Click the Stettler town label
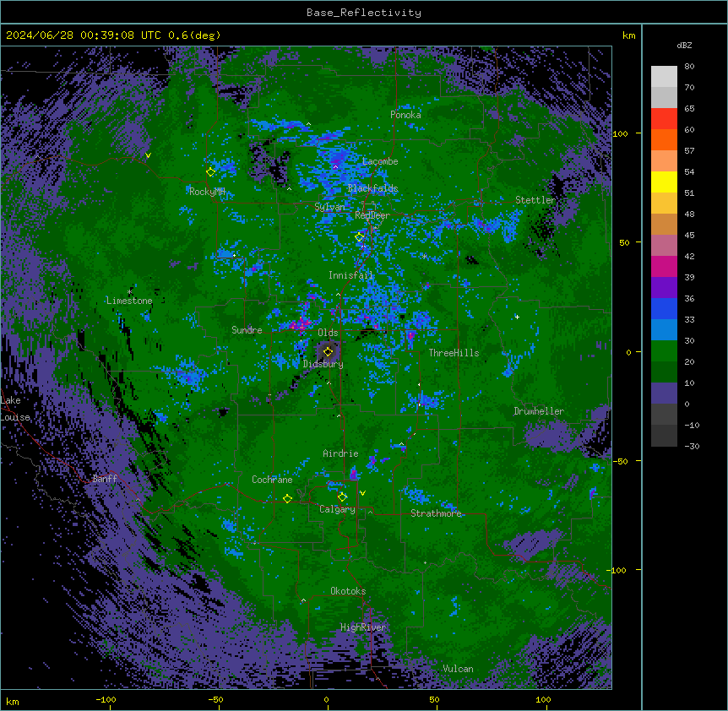This screenshot has height=711, width=728. point(535,200)
